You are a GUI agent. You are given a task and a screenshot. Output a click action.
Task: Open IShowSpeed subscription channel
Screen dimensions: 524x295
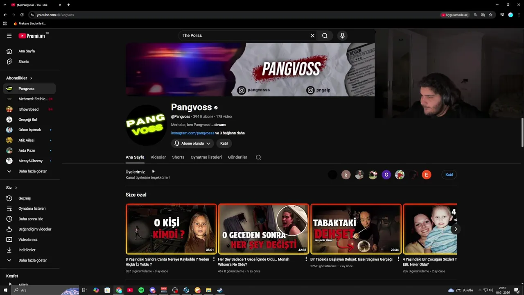pyautogui.click(x=29, y=109)
